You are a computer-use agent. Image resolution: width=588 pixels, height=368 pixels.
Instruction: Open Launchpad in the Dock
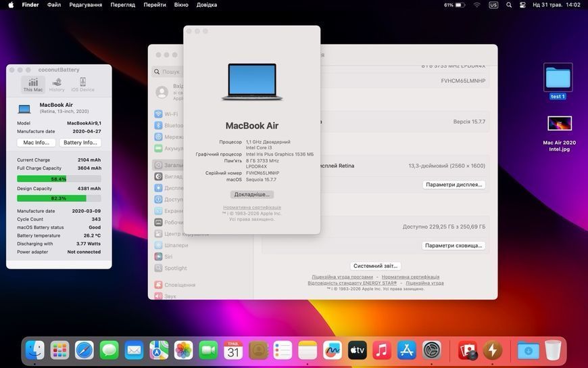click(x=60, y=350)
